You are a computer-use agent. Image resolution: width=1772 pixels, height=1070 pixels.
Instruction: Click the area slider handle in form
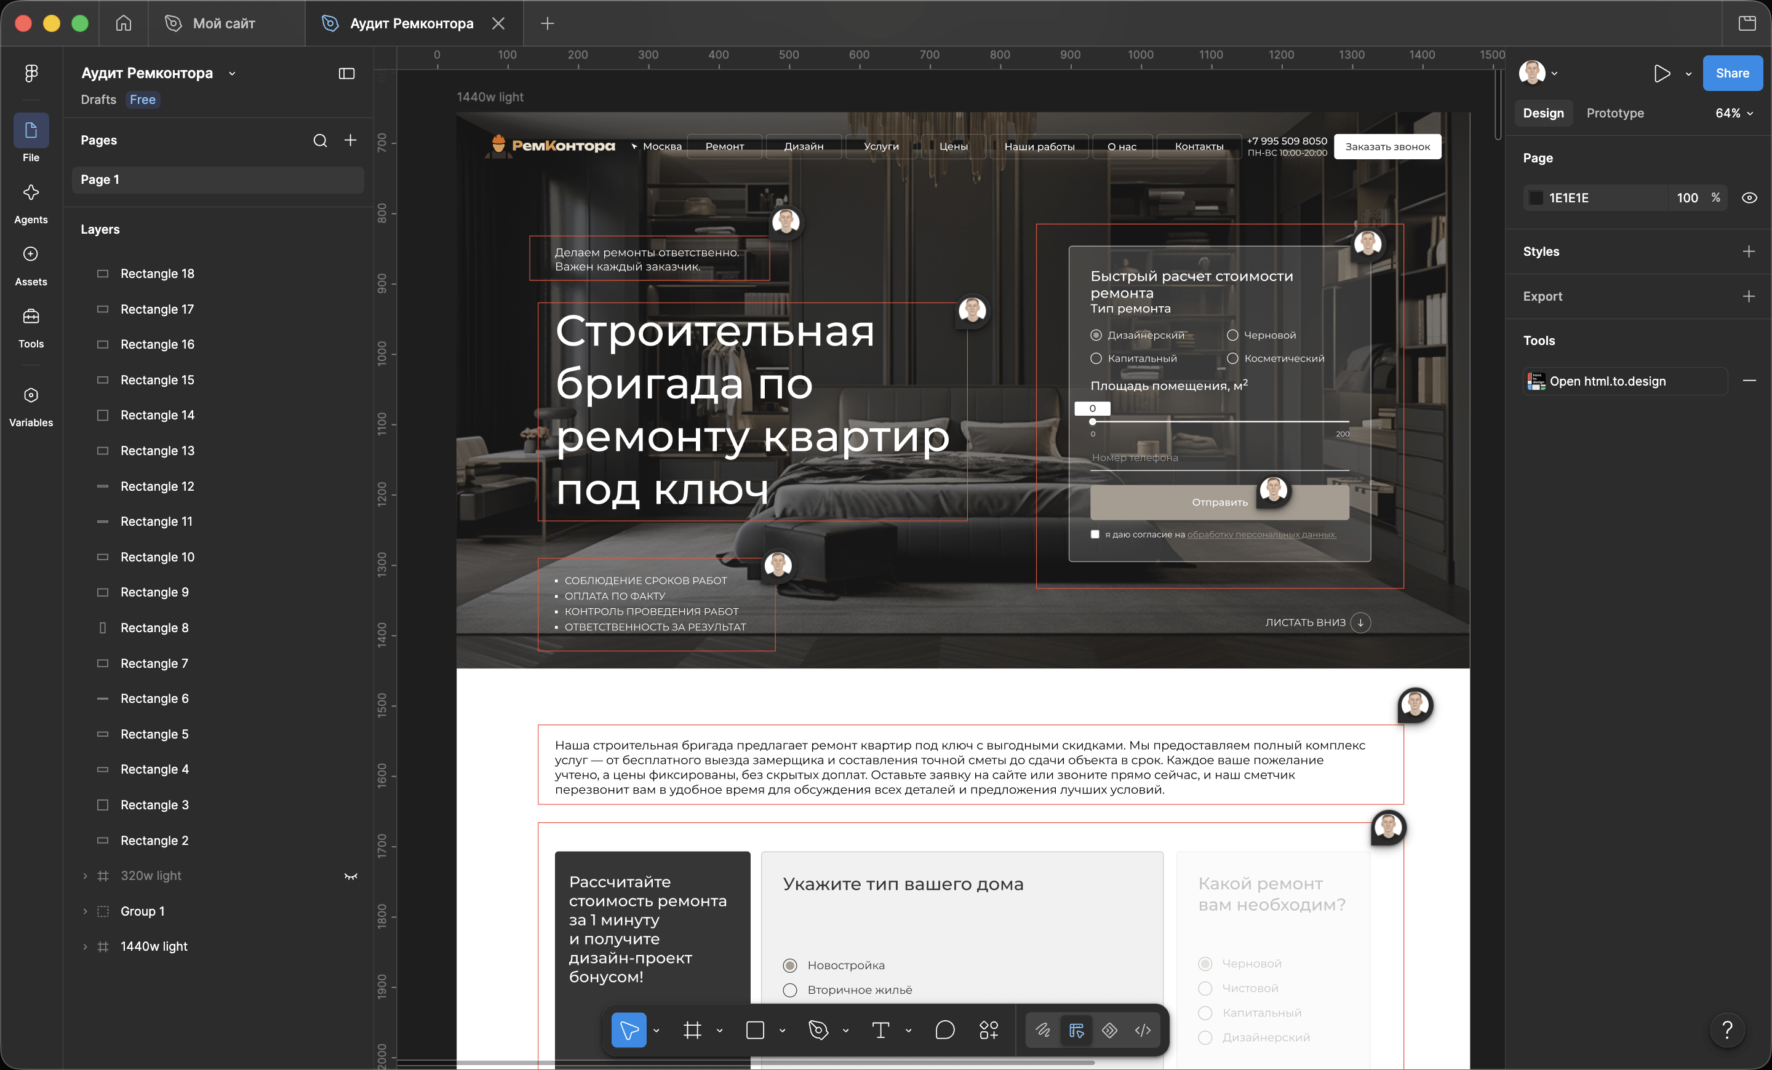pos(1092,422)
